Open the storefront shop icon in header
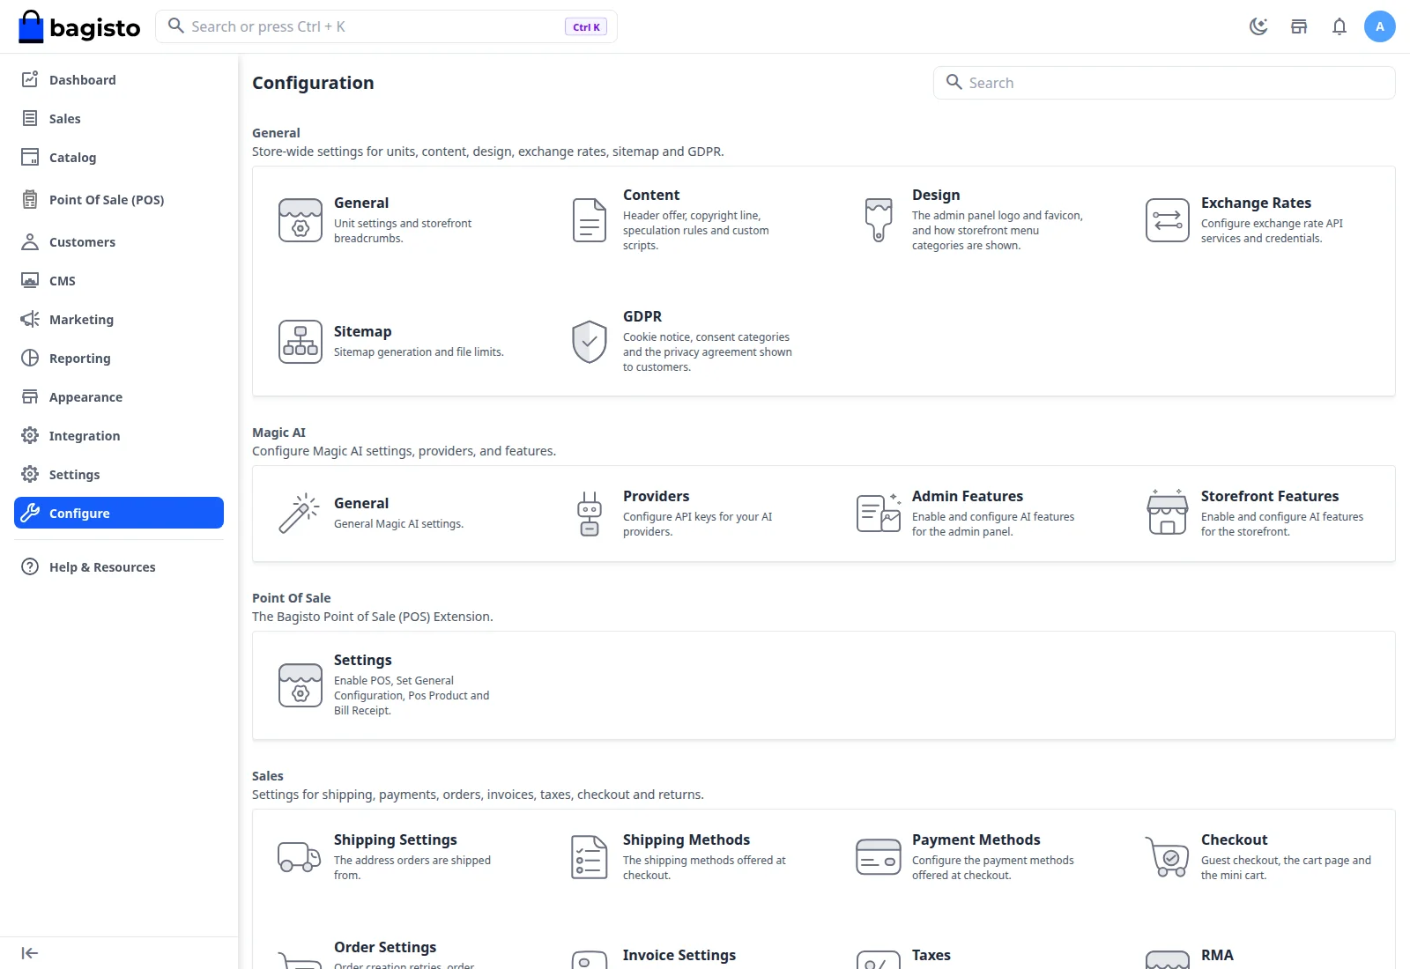1410x969 pixels. click(x=1299, y=26)
